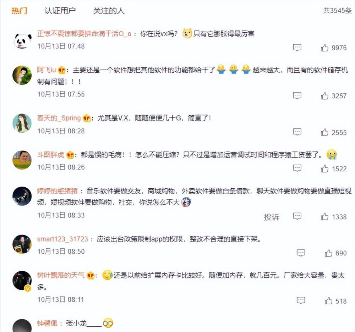Click the 共3545条 comment count

click(337, 11)
